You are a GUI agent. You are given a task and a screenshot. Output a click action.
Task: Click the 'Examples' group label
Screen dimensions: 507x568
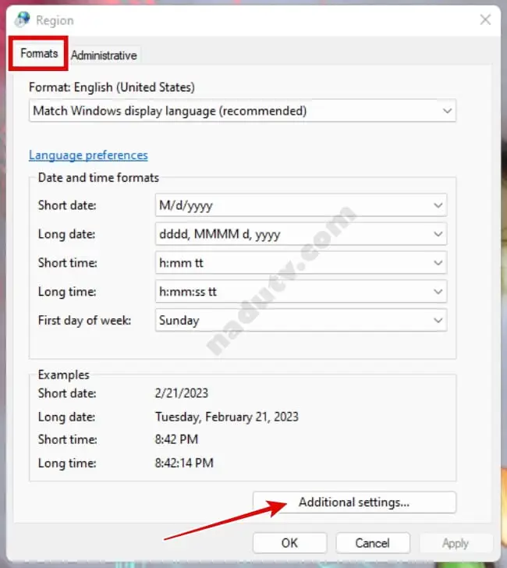64,375
